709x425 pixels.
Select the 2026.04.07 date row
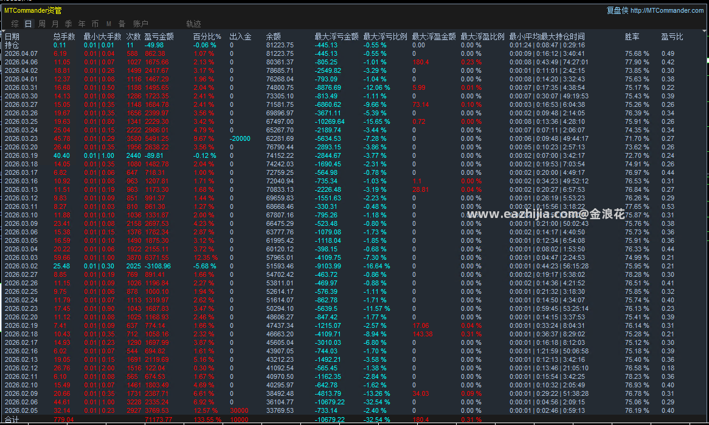pyautogui.click(x=21, y=53)
